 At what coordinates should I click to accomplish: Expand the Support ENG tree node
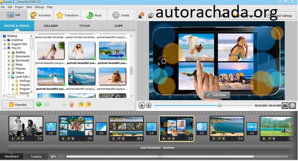point(5,44)
